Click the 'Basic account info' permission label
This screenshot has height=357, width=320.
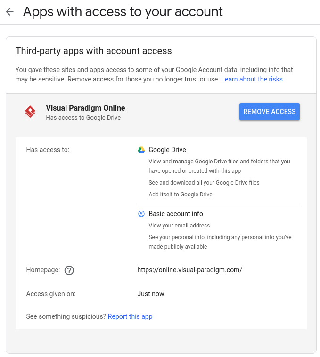(x=176, y=214)
